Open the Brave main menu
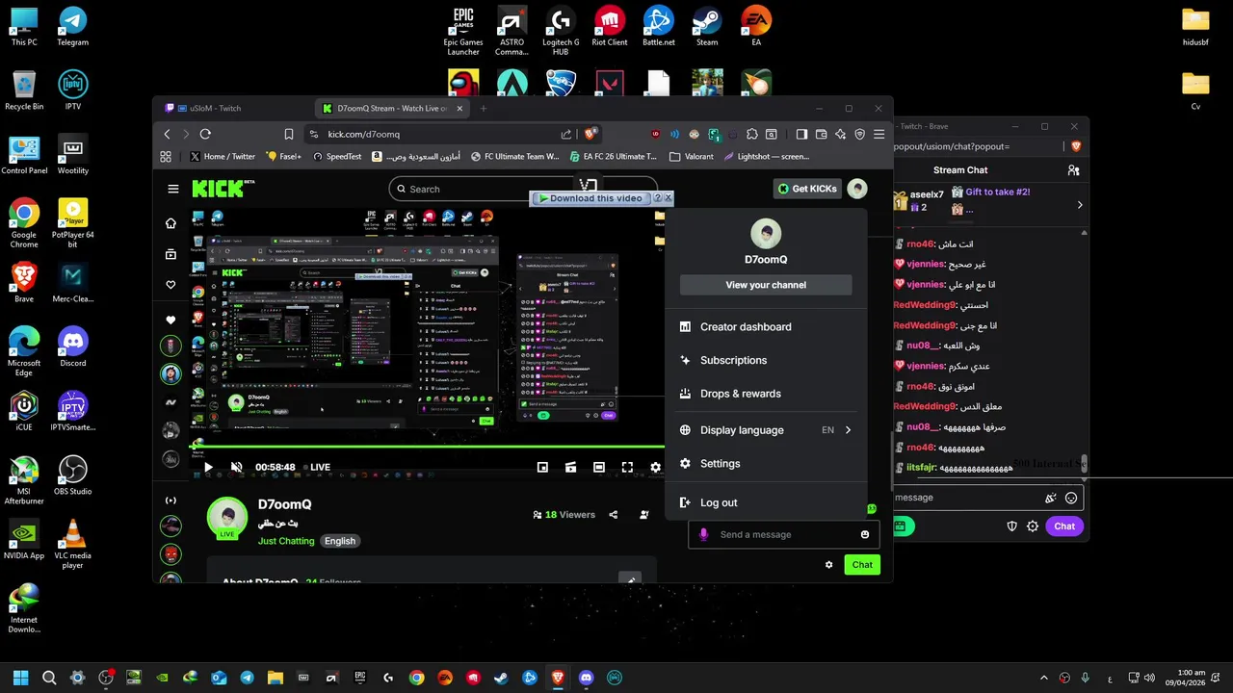 tap(879, 134)
